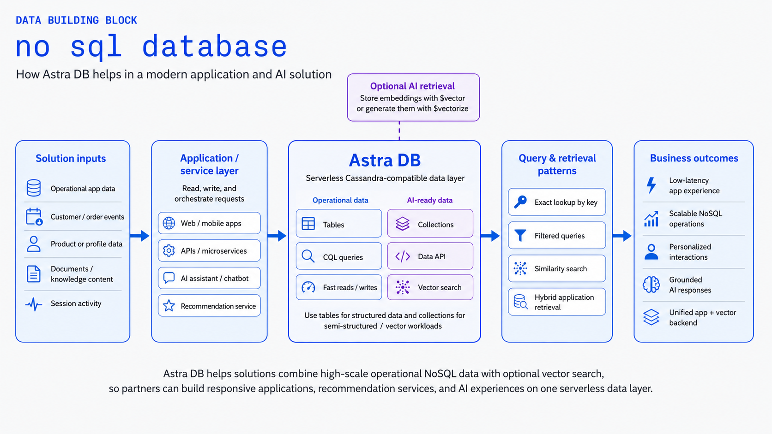Image resolution: width=772 pixels, height=434 pixels.
Task: Click the magnifier icon in CQL queries
Action: [x=308, y=256]
